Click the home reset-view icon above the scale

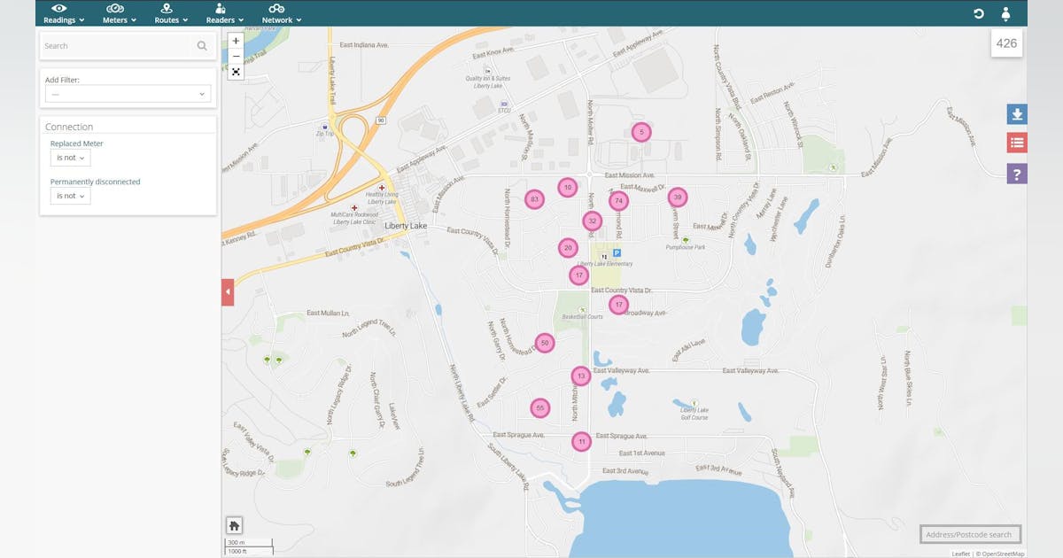[x=233, y=525]
